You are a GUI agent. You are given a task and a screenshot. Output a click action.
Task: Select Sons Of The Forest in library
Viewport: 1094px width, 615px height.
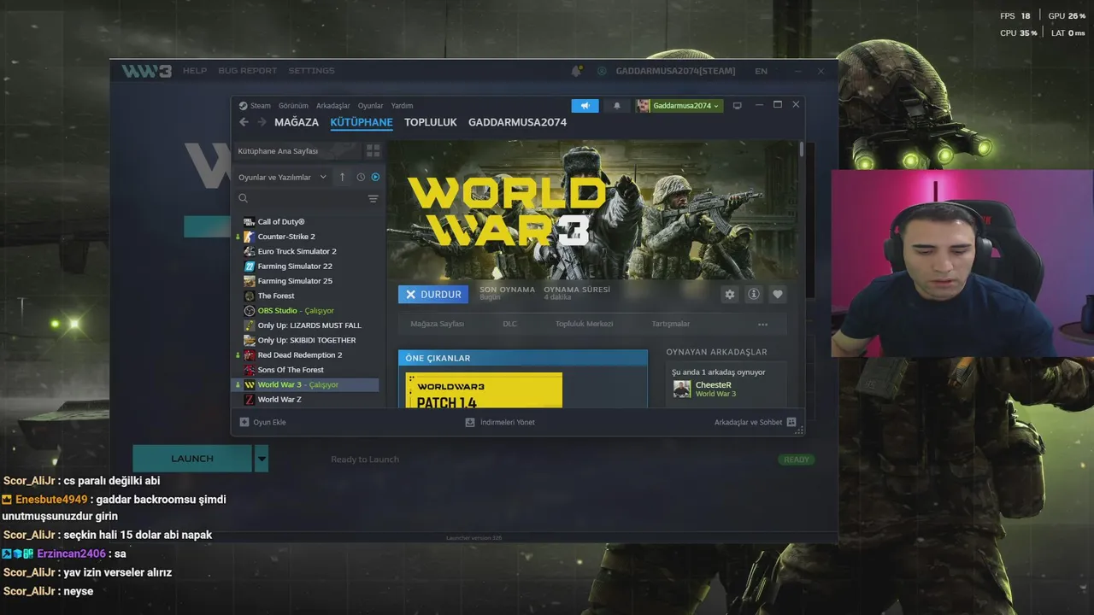tap(291, 370)
